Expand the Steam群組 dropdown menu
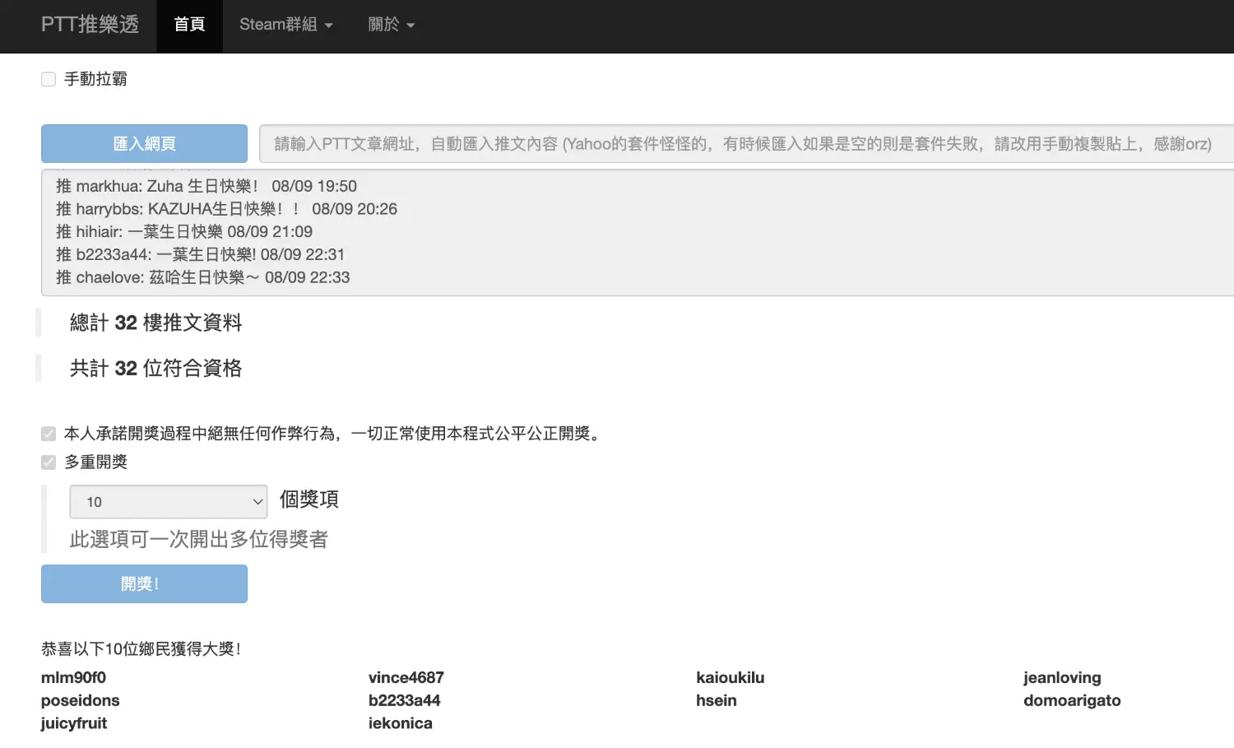 pyautogui.click(x=285, y=25)
